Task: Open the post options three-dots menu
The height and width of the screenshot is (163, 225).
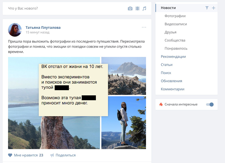Action: (144, 27)
